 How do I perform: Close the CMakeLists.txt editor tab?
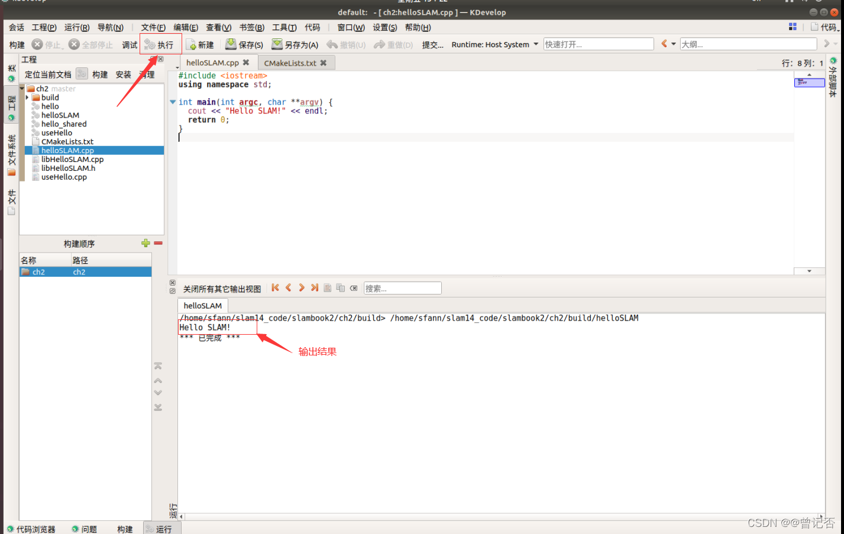pos(324,63)
